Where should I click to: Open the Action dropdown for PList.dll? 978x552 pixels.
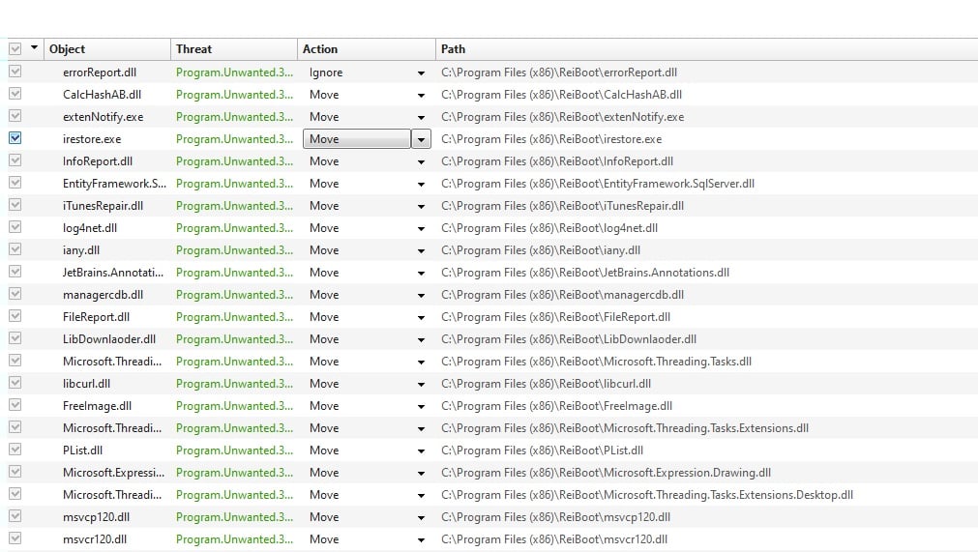(x=421, y=450)
